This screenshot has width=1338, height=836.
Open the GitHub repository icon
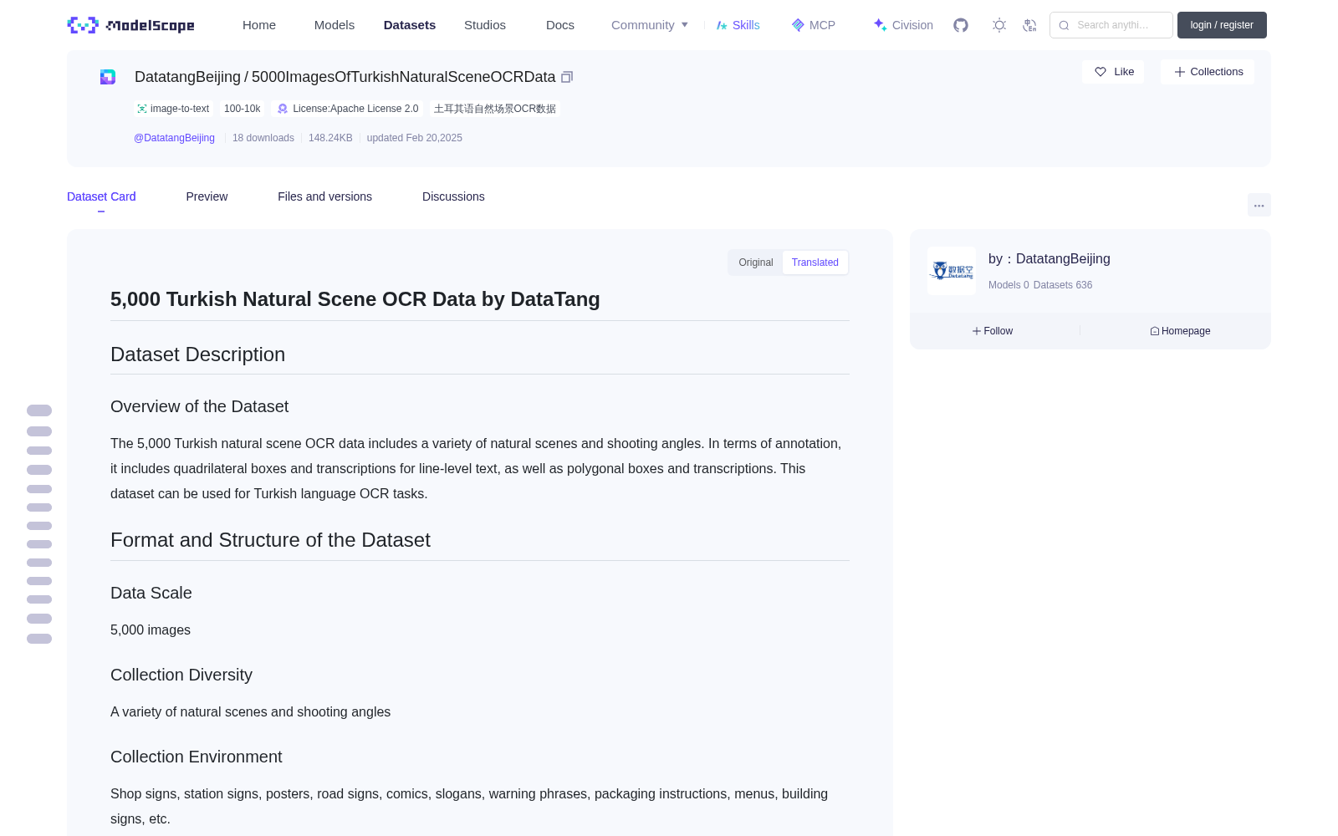point(961,25)
